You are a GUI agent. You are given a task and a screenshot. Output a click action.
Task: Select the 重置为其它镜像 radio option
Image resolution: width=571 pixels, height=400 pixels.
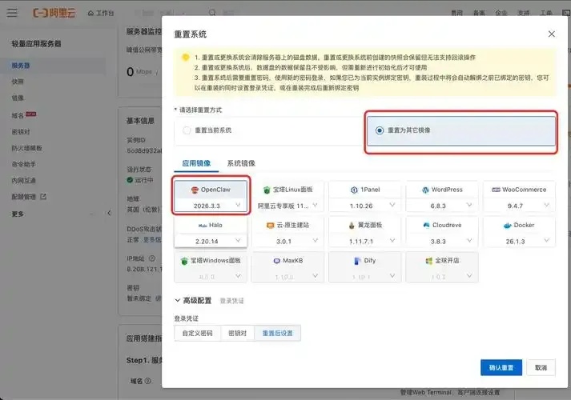point(380,130)
